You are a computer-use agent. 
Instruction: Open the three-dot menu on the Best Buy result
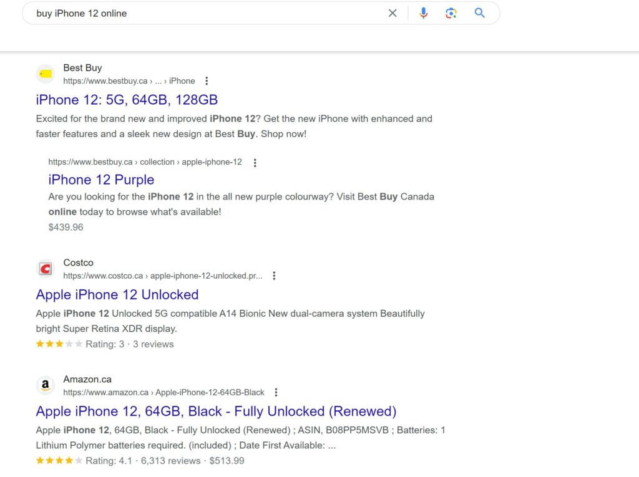[207, 80]
